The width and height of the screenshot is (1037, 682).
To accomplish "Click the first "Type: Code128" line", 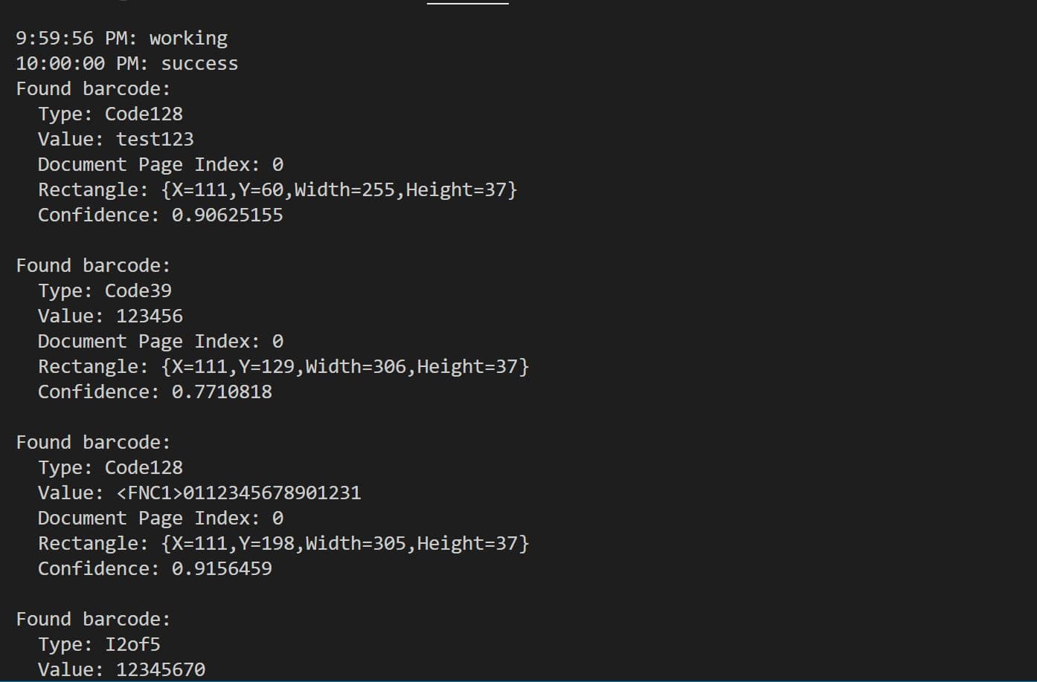I will point(110,114).
